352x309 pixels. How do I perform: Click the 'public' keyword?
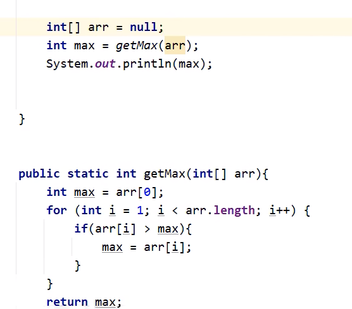39,174
